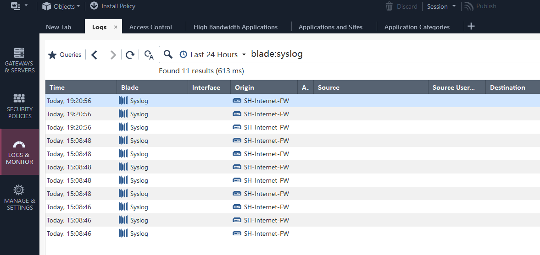This screenshot has height=255, width=540.
Task: Add a new tab with plus icon
Action: 472,26
